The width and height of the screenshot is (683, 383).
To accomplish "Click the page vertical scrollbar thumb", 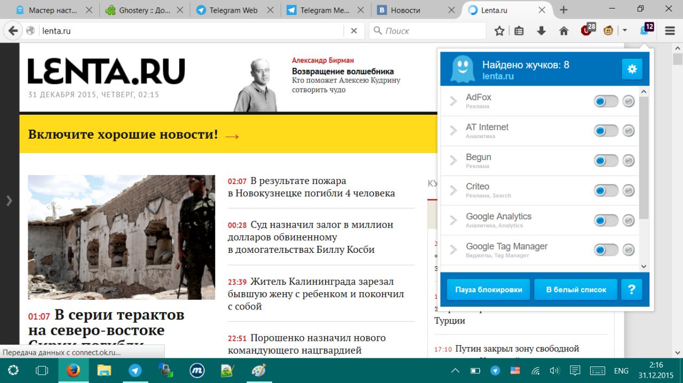I will tap(678, 59).
